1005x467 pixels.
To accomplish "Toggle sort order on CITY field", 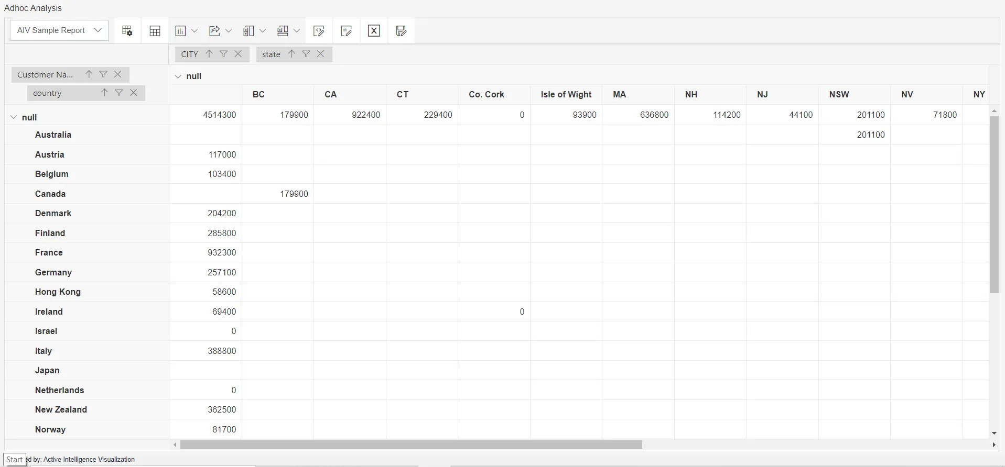I will point(209,54).
